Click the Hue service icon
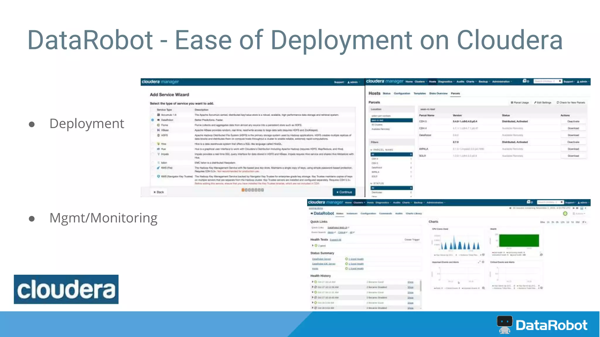 tap(158, 149)
